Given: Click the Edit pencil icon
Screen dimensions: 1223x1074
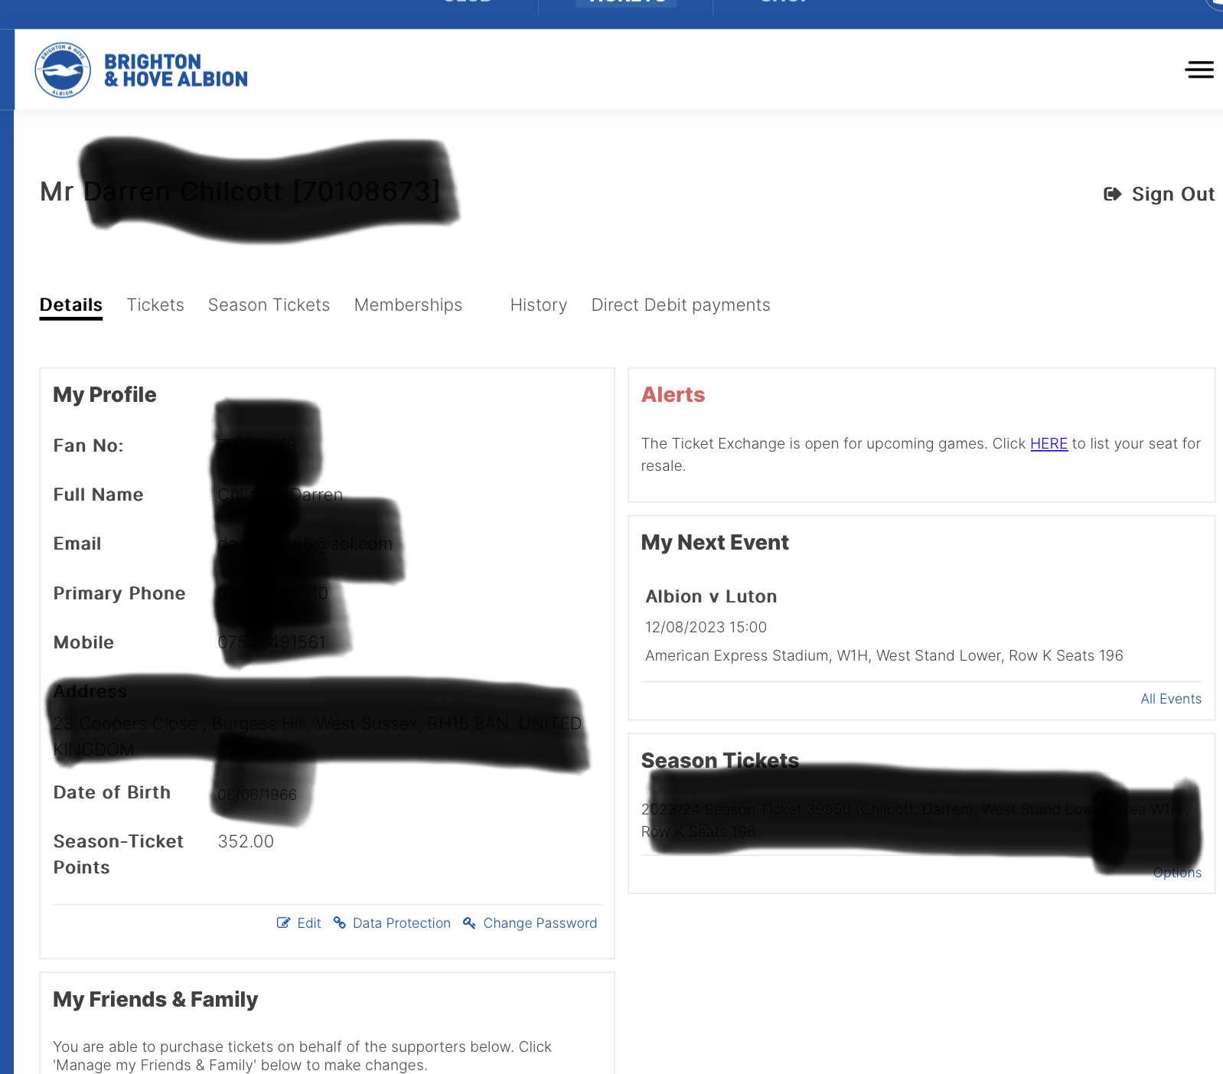Looking at the screenshot, I should click(283, 922).
